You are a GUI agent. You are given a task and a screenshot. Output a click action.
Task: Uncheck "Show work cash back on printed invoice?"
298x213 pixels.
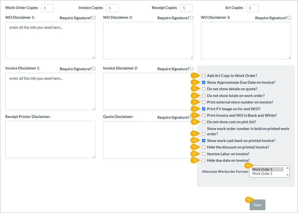[204, 140]
